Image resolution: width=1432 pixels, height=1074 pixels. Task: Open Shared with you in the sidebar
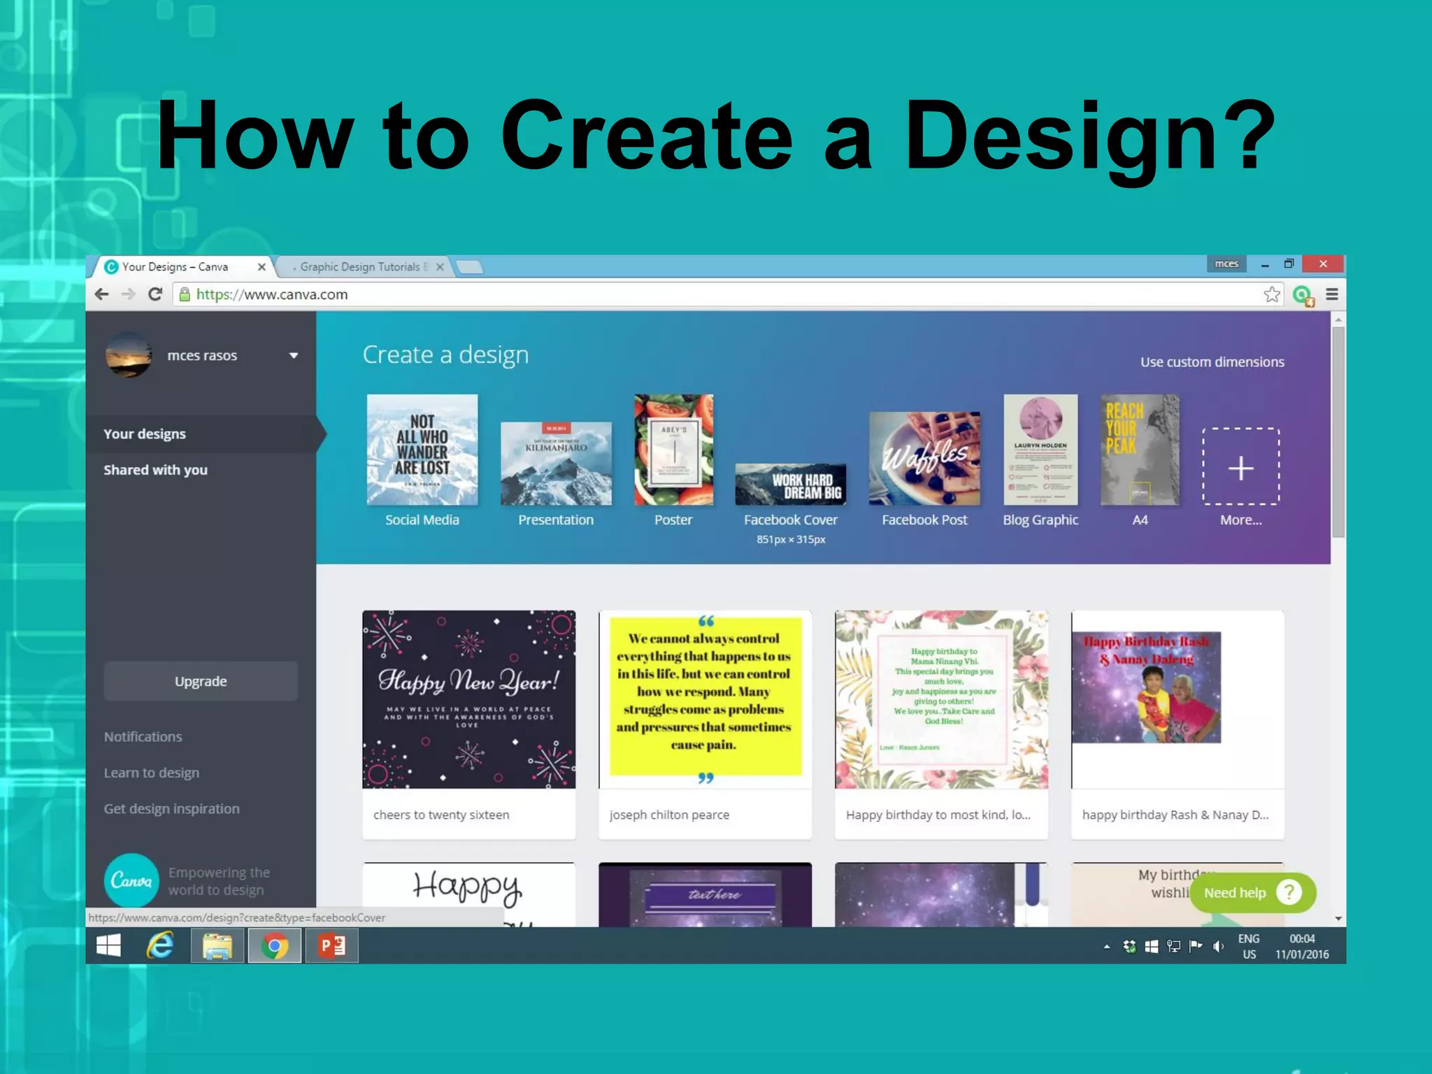pos(155,470)
